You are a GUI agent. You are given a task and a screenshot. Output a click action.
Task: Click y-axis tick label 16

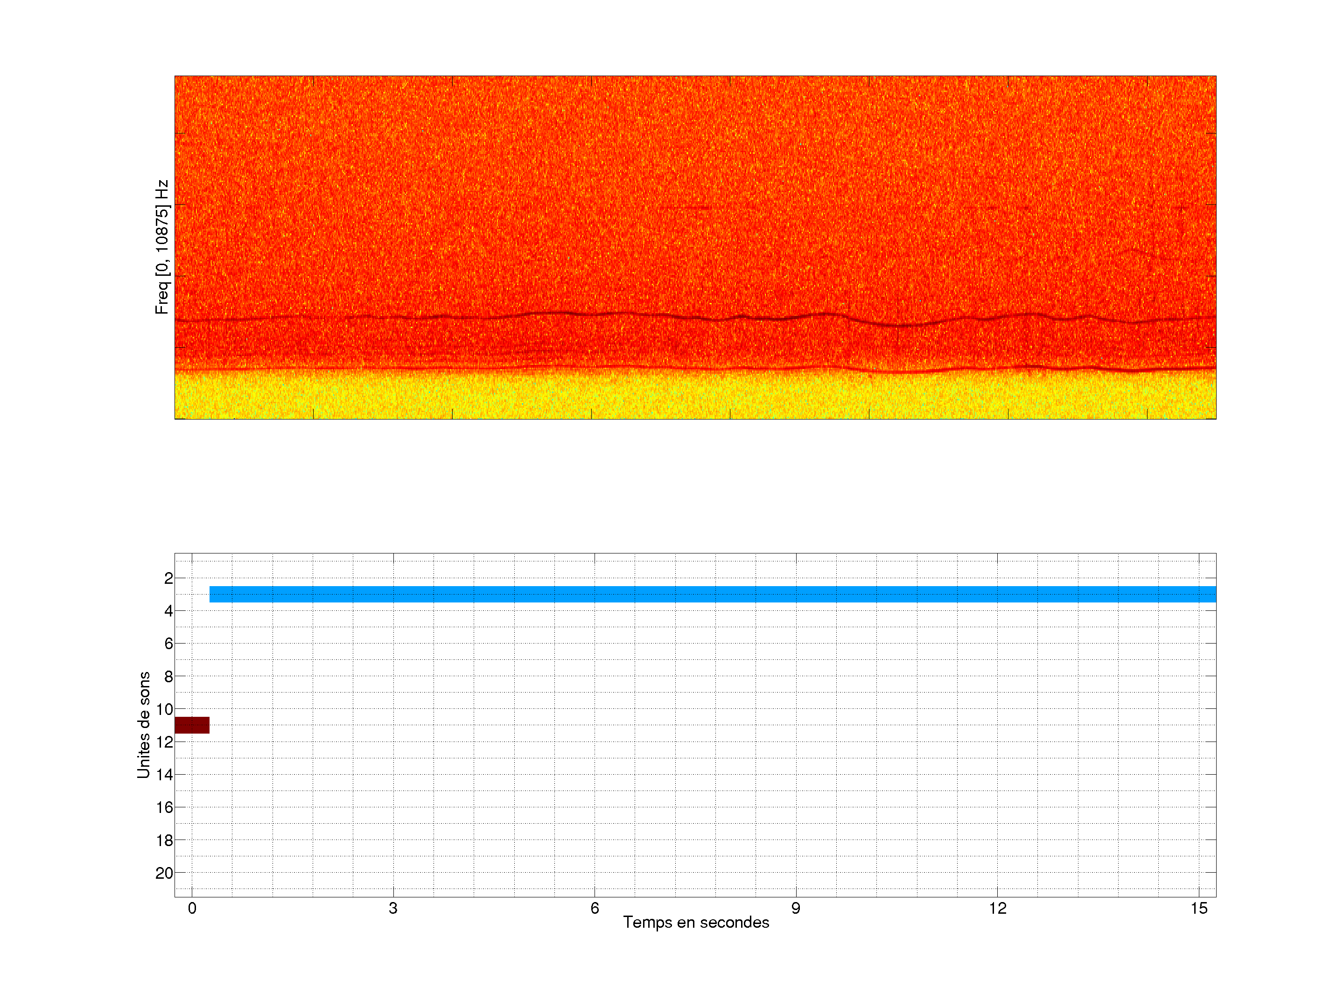(164, 807)
